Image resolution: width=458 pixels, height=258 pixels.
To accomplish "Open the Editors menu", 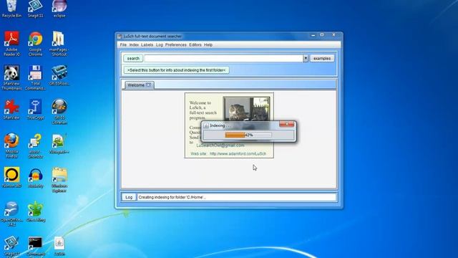I will pos(195,44).
